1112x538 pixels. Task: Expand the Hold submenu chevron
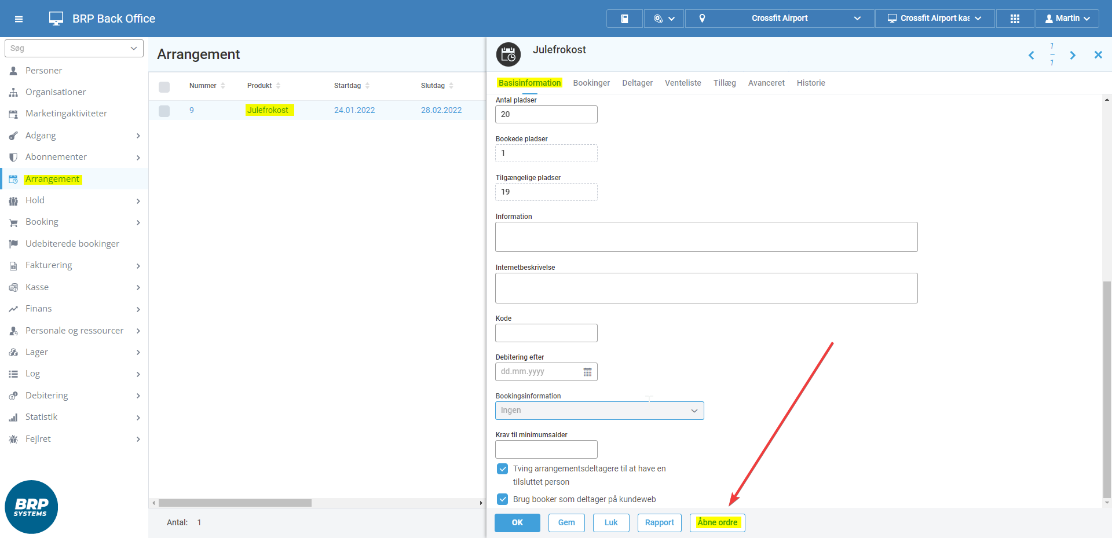click(x=138, y=201)
